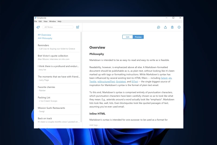The height and width of the screenshot is (145, 217).
Task: Open the tags menu icon
Action: pyautogui.click(x=38, y=27)
